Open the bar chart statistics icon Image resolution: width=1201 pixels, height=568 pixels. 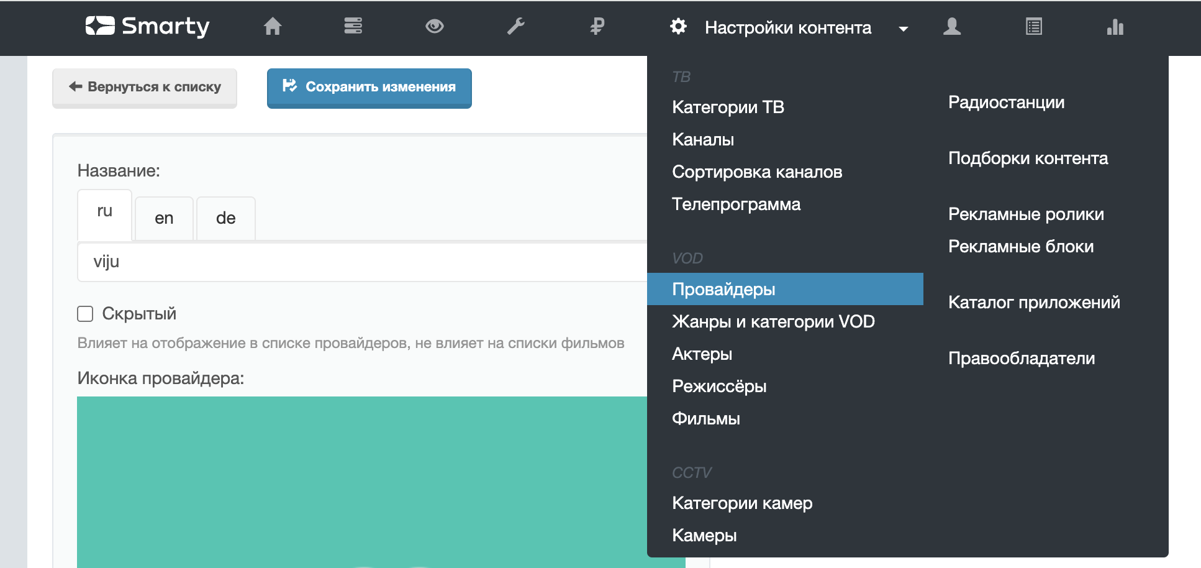click(x=1115, y=27)
